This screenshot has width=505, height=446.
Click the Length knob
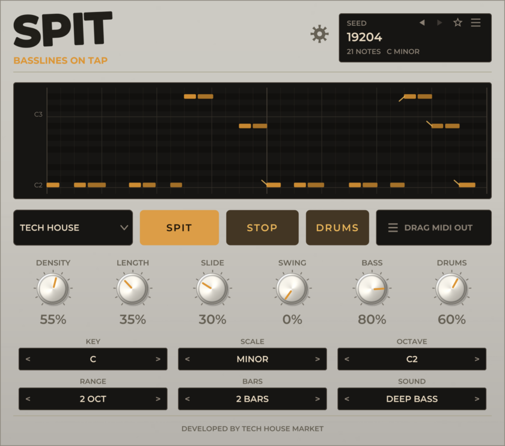pos(133,289)
